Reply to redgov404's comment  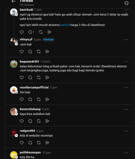(30, 143)
